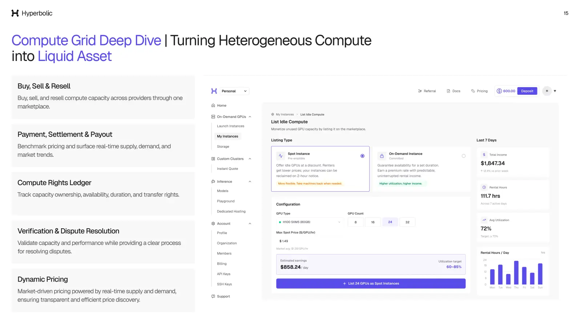Viewport: 580px width, 323px height.
Task: Open API Keys under Account
Action: pyautogui.click(x=224, y=274)
